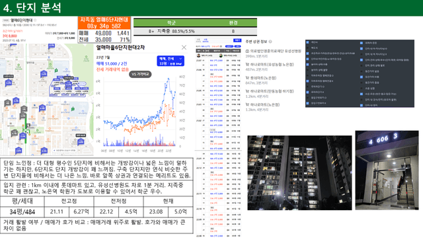Click the red 3억 8,800 recent price
423x238 pixels.
click(10, 36)
